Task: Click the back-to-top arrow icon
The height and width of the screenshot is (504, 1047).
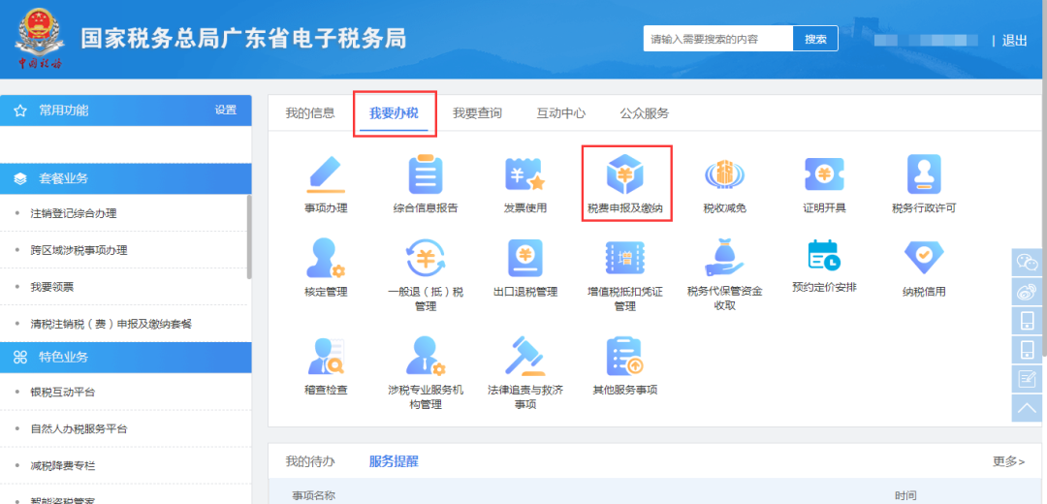Action: tap(1028, 408)
